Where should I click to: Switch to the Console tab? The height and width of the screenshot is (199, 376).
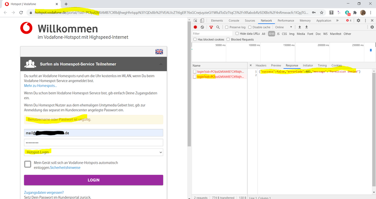click(234, 21)
